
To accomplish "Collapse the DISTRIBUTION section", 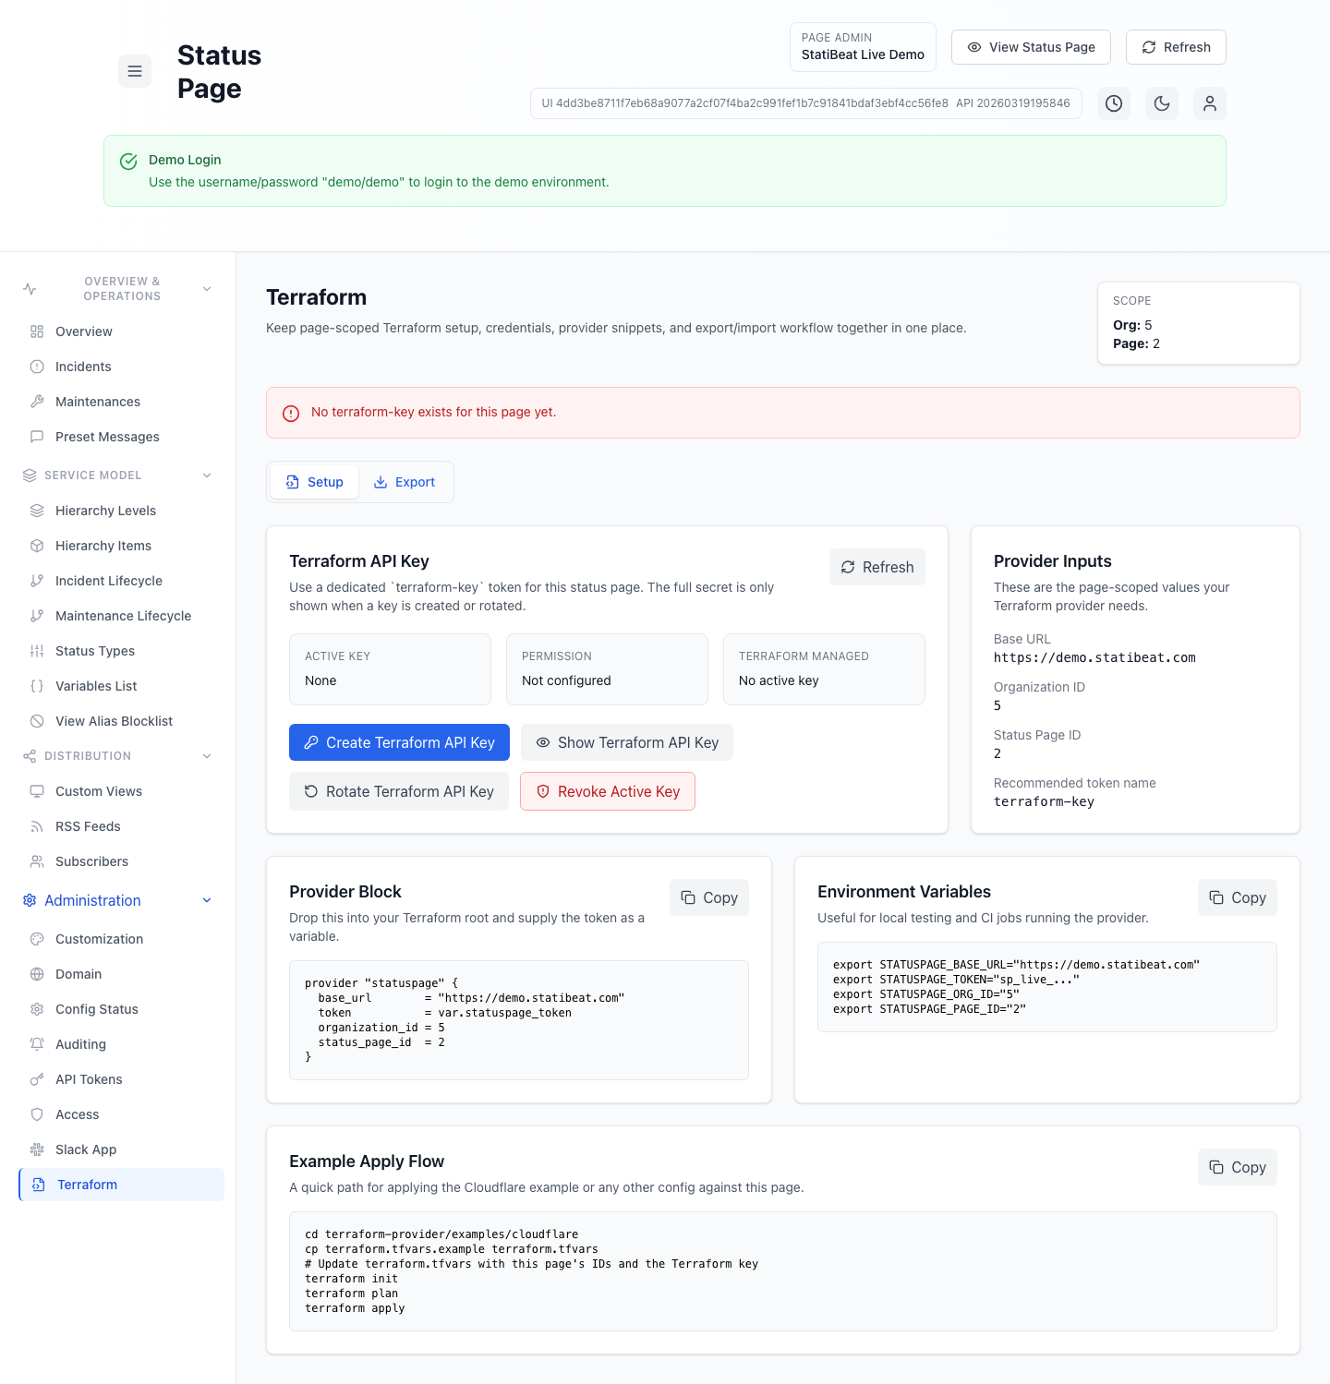I will [207, 755].
